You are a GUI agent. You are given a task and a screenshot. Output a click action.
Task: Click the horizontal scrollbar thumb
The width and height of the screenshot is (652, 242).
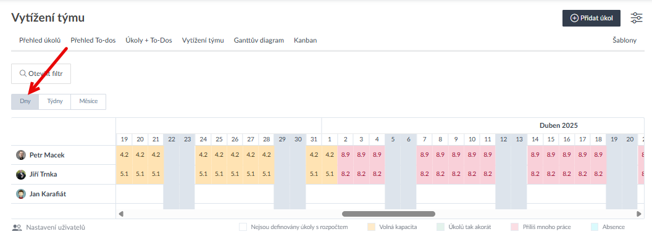[388, 214]
